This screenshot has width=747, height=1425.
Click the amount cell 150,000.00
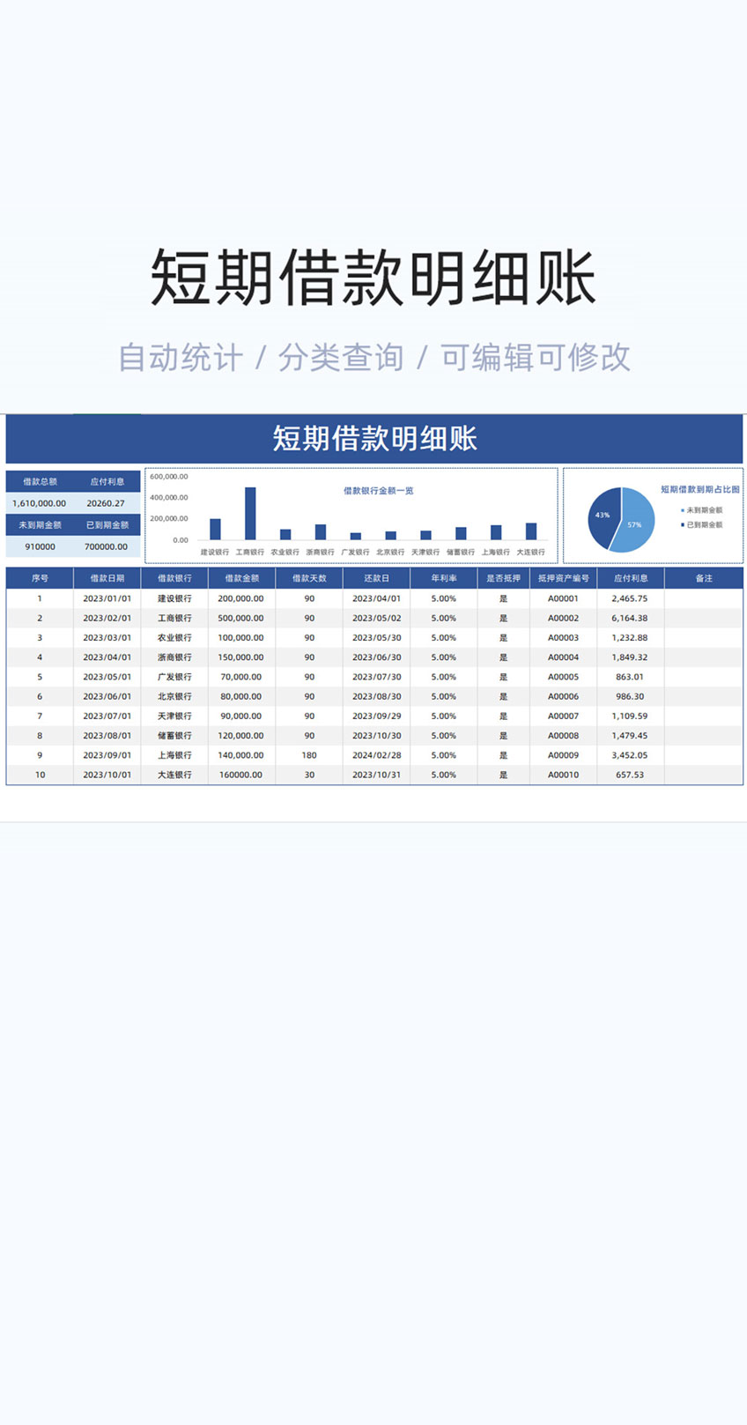(x=241, y=657)
